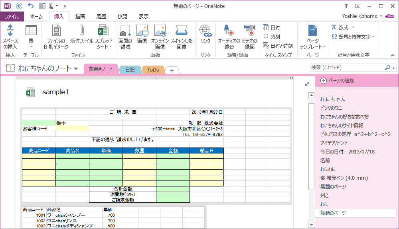
Task: Start video recording with camera icon
Action: 249,30
